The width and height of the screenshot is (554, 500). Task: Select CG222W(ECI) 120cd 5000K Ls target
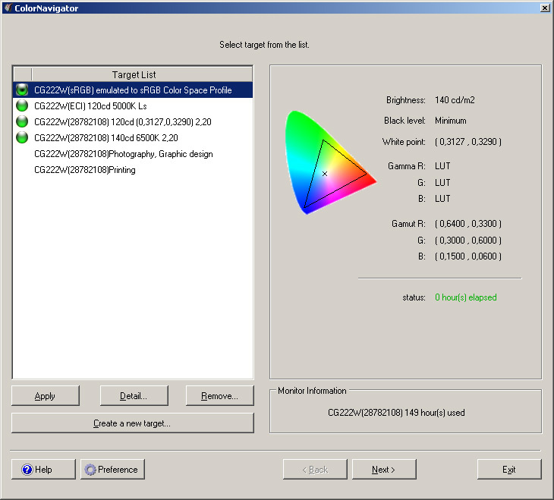coord(133,106)
